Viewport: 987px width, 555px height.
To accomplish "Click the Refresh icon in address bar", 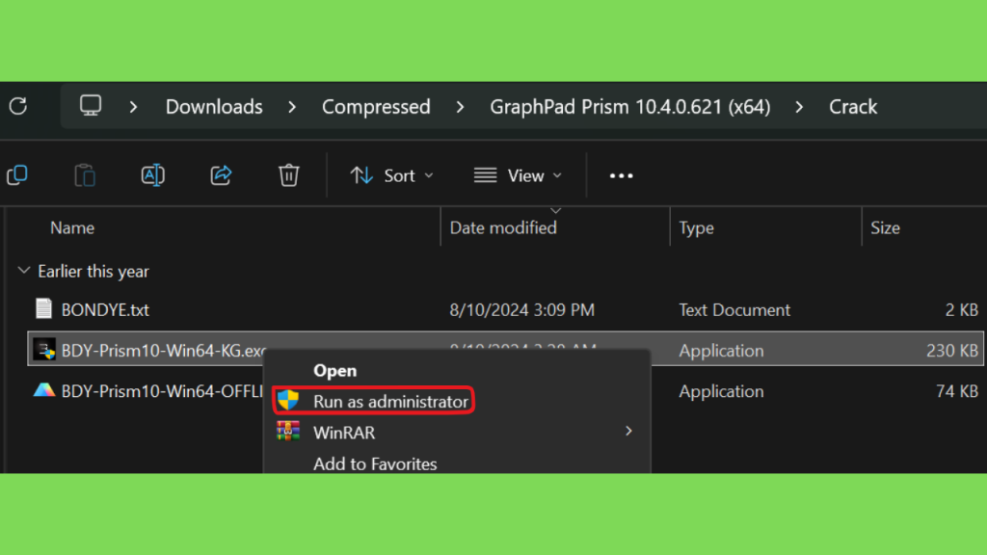I will [x=18, y=106].
